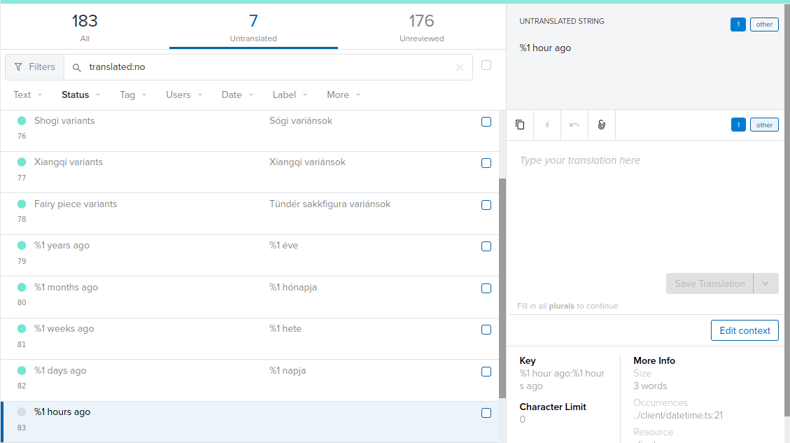Viewport: 790px width, 443px height.
Task: Check the Xiangqi variants row checkbox
Action: tap(486, 163)
